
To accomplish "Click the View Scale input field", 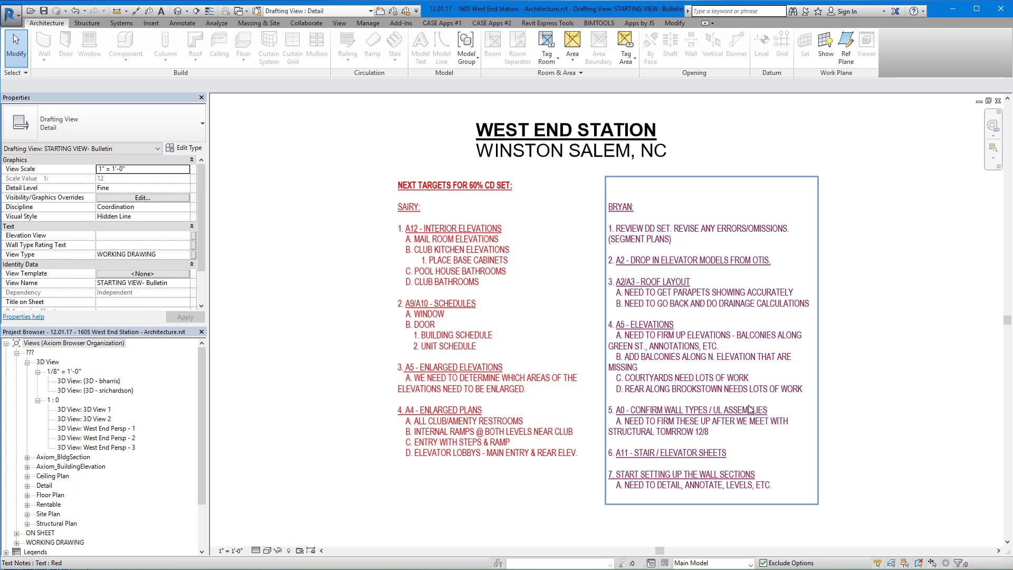I will click(142, 169).
